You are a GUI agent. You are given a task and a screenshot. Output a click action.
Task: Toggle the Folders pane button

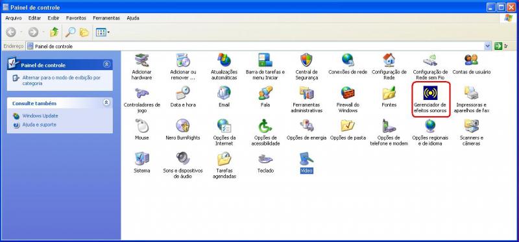84,32
